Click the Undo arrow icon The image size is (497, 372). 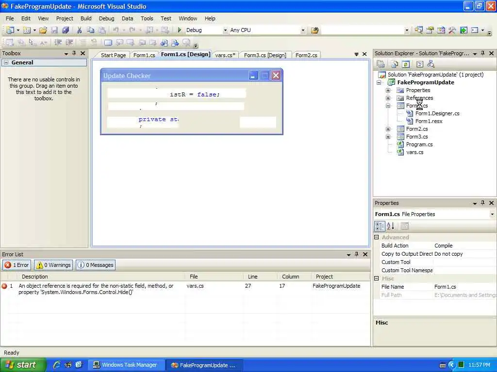pos(116,30)
